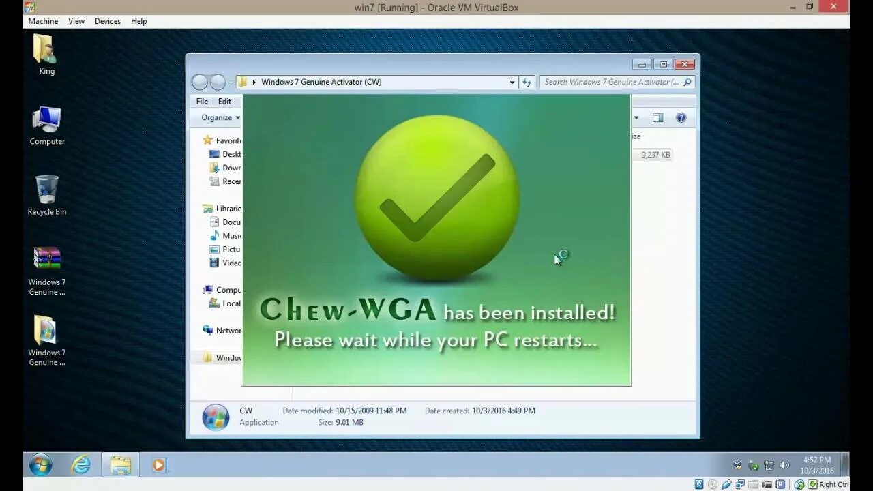Click the Explorer back navigation button
Image resolution: width=873 pixels, height=491 pixels.
[x=200, y=82]
